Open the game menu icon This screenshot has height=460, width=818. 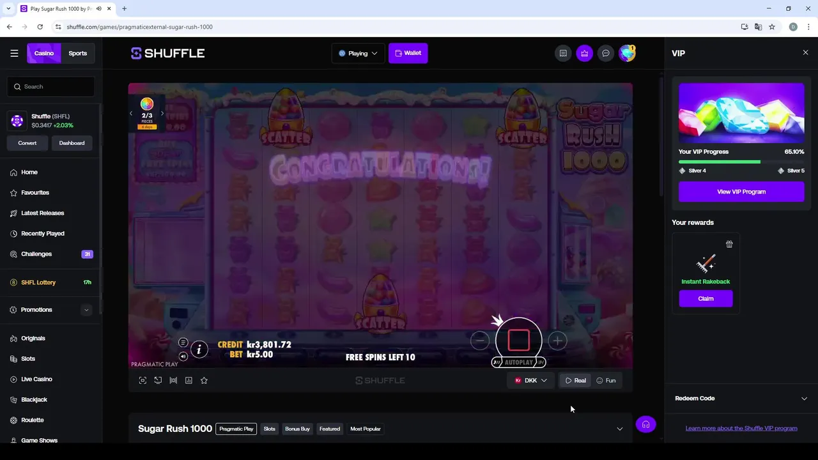[183, 342]
